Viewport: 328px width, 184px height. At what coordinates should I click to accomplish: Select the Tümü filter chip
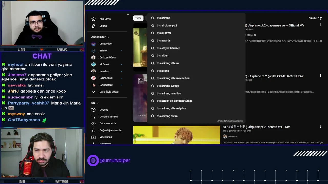click(x=138, y=18)
